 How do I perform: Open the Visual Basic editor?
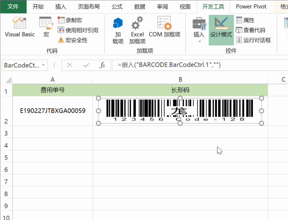tap(20, 27)
